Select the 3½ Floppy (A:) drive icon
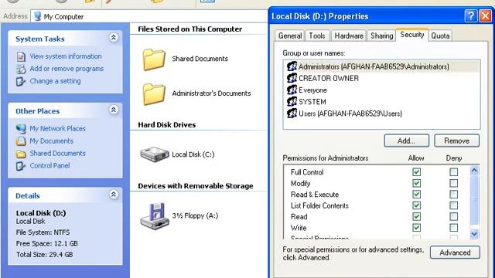The height and width of the screenshot is (278, 495). [x=155, y=216]
